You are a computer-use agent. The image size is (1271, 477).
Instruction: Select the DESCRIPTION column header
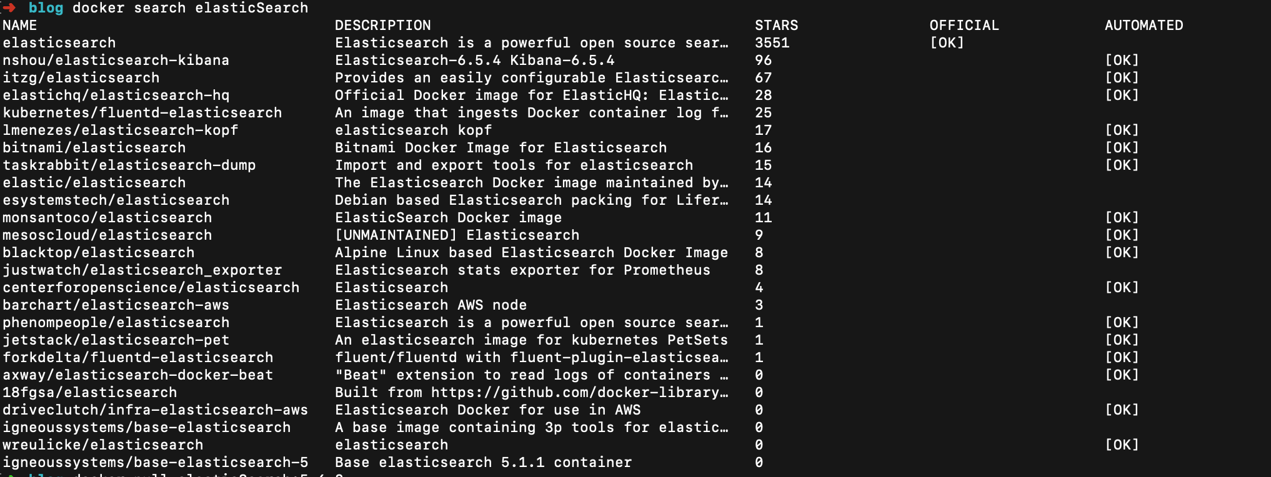click(382, 26)
